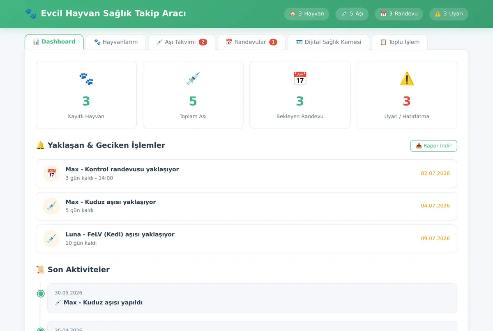Click the text 5 gün kaldı

tap(79, 211)
